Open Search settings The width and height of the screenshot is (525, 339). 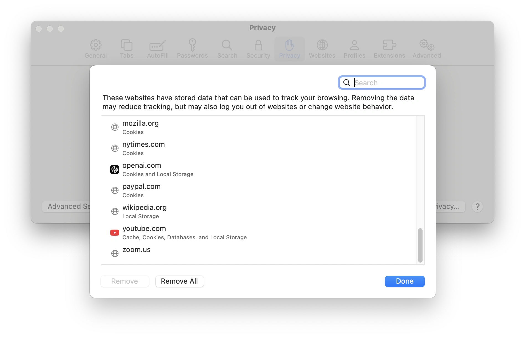coord(227,49)
